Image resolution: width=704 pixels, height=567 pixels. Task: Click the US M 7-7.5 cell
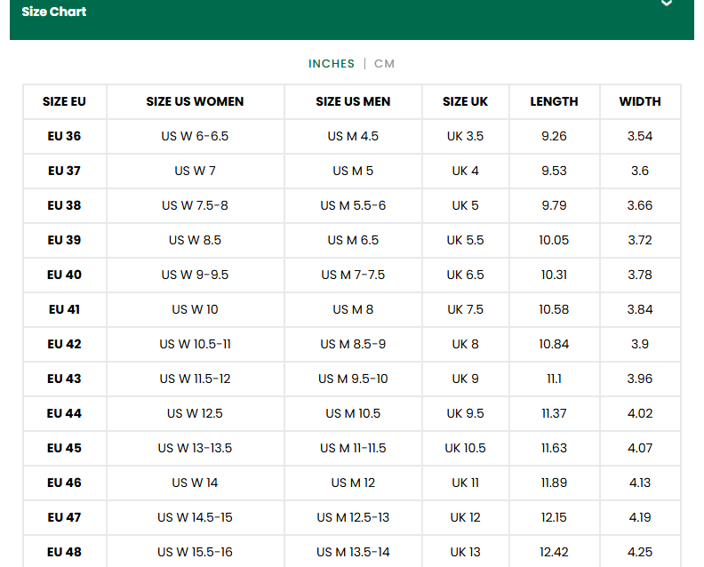pos(353,275)
